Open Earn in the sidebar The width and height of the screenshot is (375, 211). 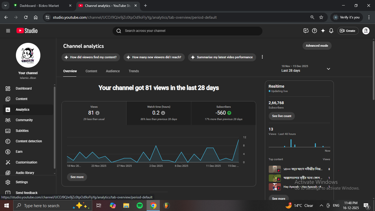[x=19, y=152]
